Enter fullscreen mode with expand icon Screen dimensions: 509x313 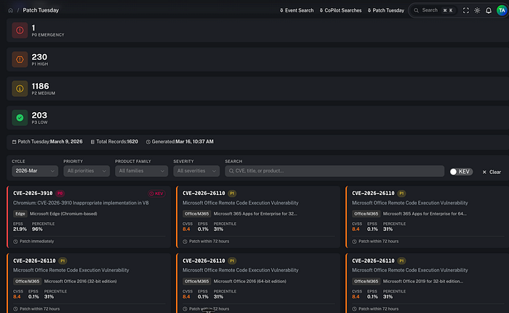[466, 10]
